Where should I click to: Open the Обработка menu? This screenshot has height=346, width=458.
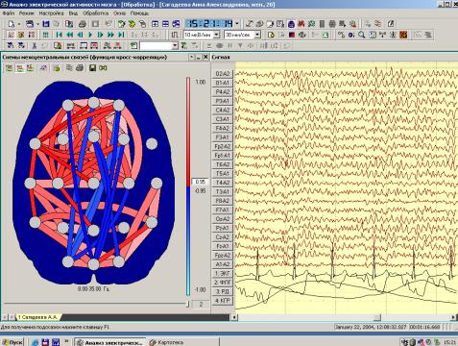(96, 13)
